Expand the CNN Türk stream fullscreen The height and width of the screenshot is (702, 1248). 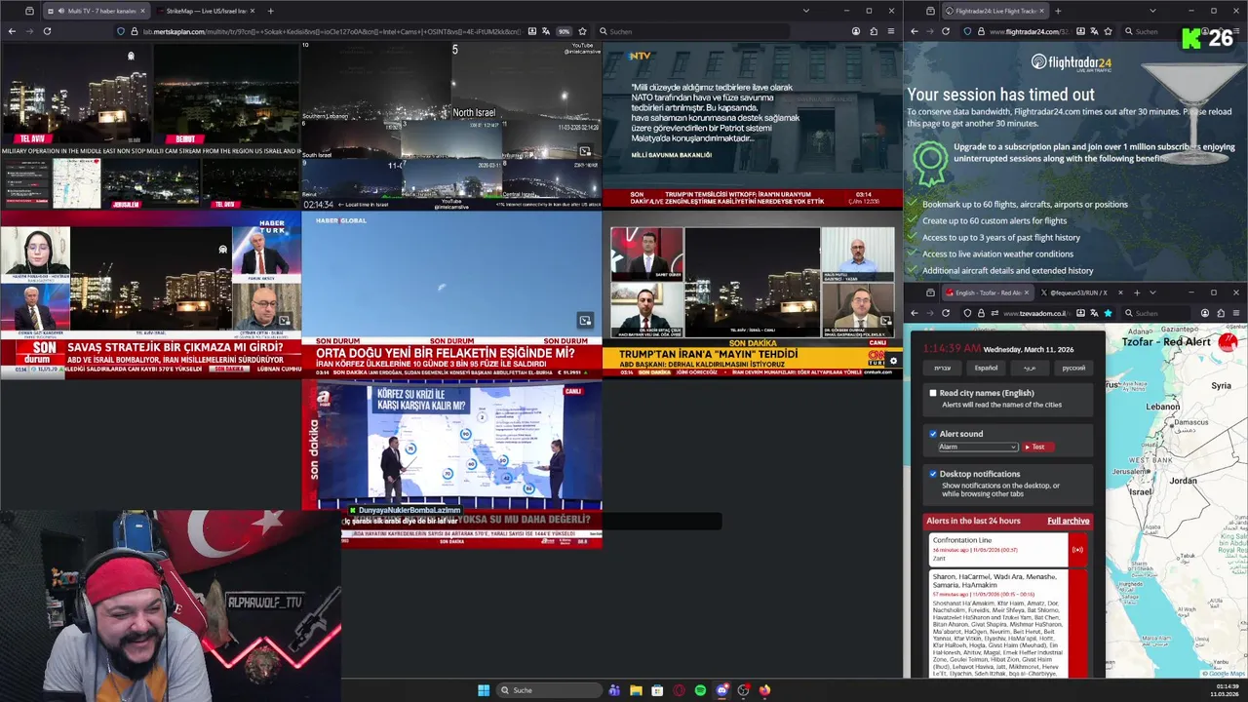(885, 320)
